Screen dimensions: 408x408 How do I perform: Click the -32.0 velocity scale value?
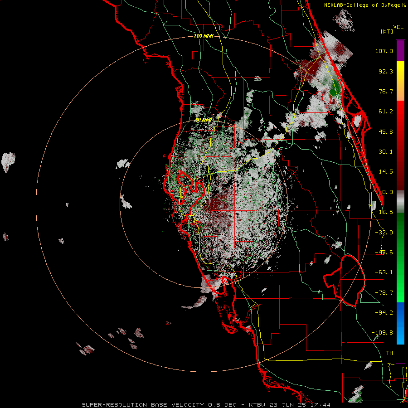tap(384, 233)
